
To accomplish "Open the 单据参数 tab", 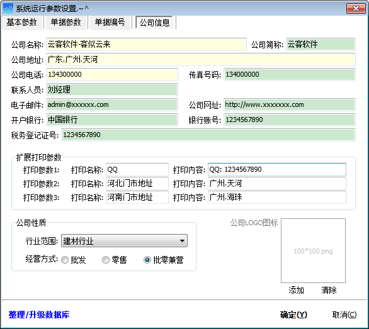I will (66, 23).
